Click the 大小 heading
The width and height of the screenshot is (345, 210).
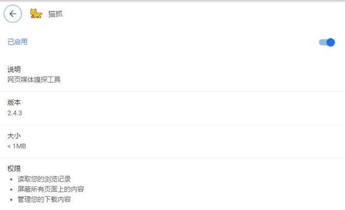[x=14, y=136]
